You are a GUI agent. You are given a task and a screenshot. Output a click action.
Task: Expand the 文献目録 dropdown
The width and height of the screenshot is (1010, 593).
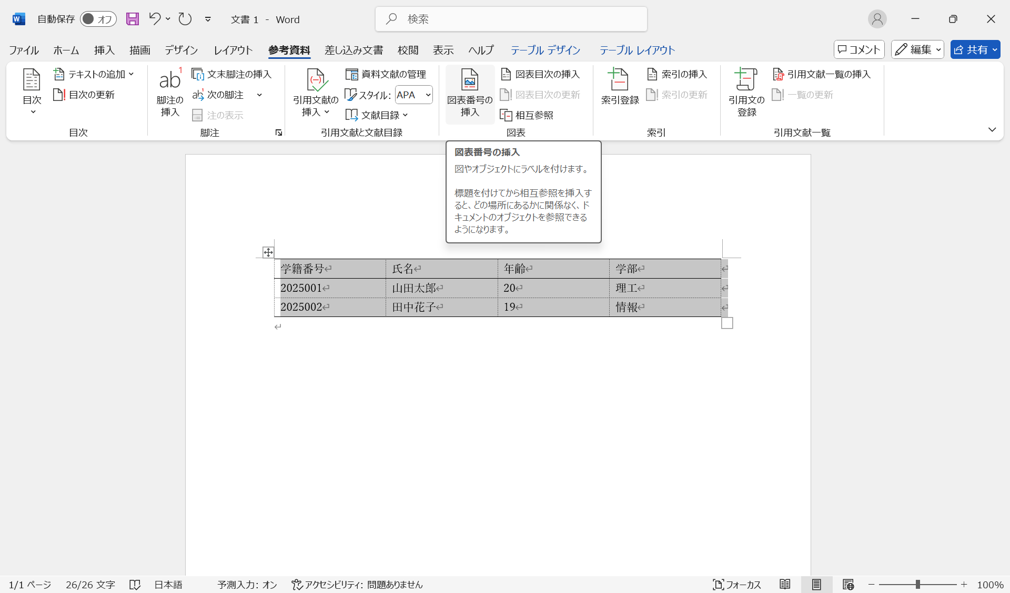[x=377, y=115]
